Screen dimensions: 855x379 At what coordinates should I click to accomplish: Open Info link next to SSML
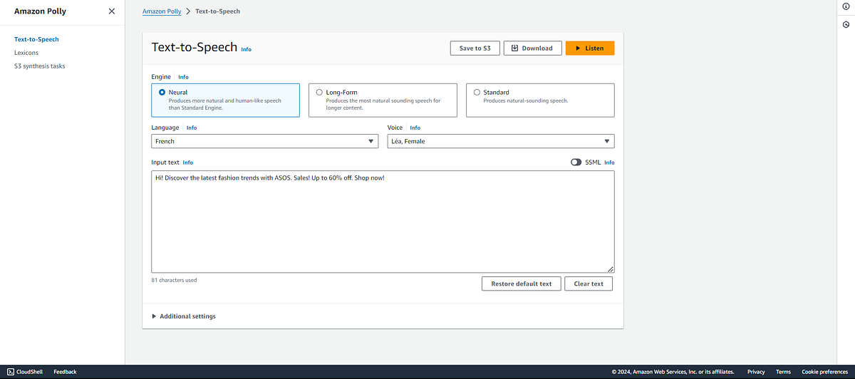(609, 162)
